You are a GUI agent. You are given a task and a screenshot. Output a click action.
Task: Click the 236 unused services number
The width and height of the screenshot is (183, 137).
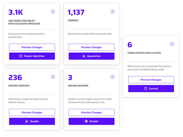click(x=15, y=77)
